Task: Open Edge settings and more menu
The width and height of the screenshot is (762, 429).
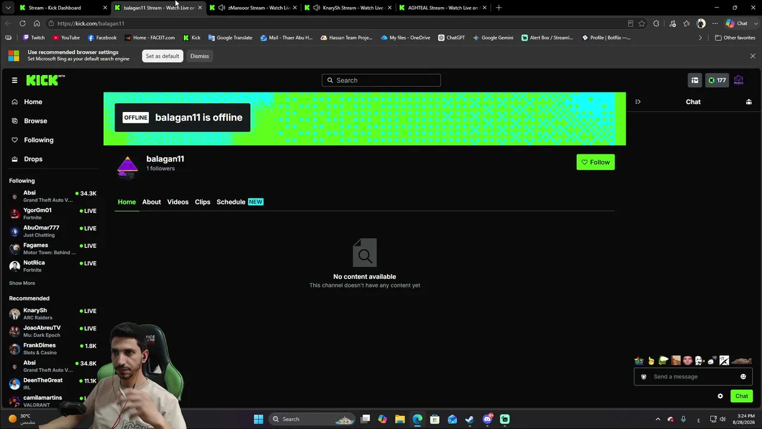Action: 716,23
